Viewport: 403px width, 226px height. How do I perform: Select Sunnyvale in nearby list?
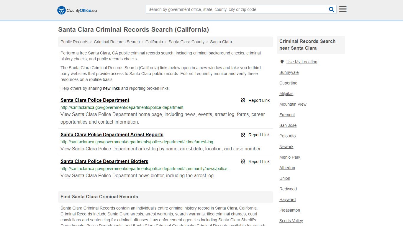tap(289, 72)
